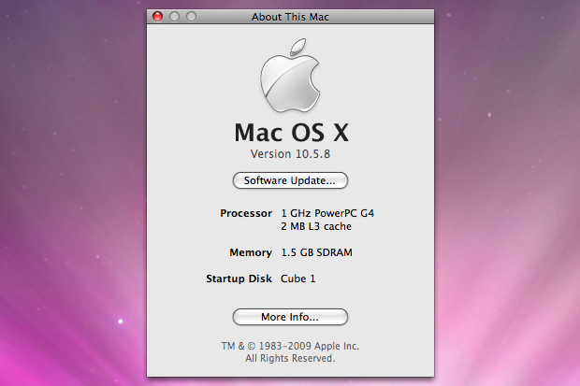
Task: Zoom the About This Mac window
Action: point(191,17)
